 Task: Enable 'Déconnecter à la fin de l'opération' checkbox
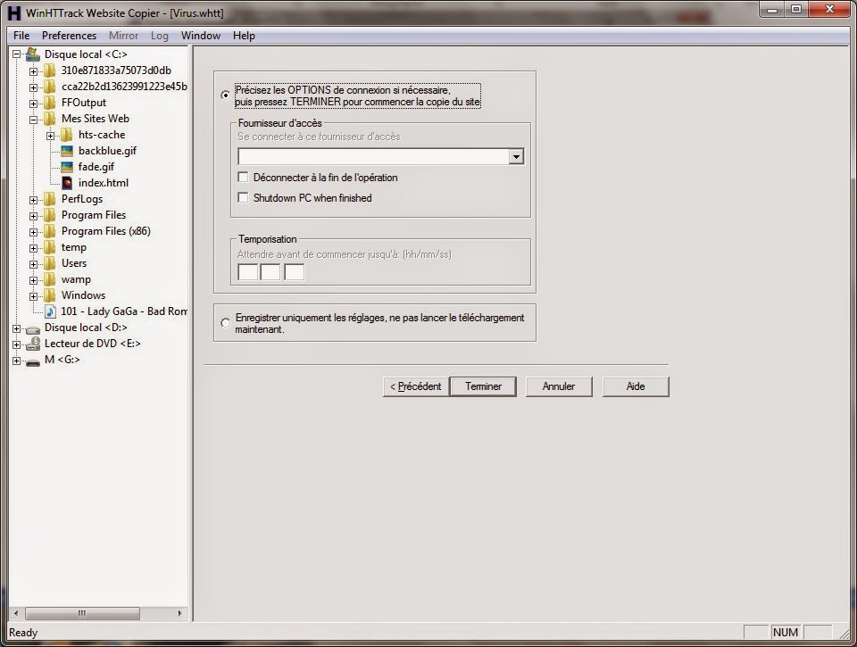click(x=243, y=177)
